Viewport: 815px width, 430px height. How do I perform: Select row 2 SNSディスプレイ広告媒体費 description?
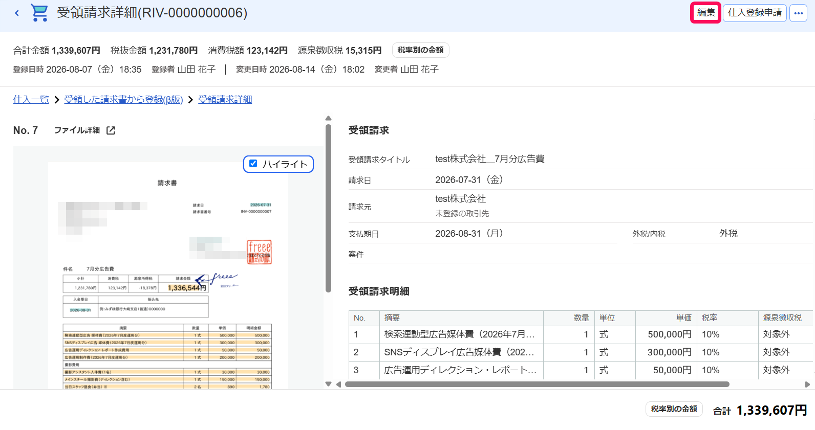coord(459,352)
